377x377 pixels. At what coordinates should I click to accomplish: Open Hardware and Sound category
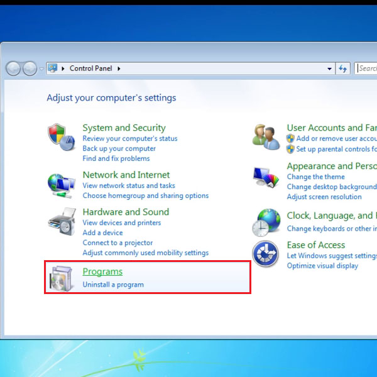point(126,212)
